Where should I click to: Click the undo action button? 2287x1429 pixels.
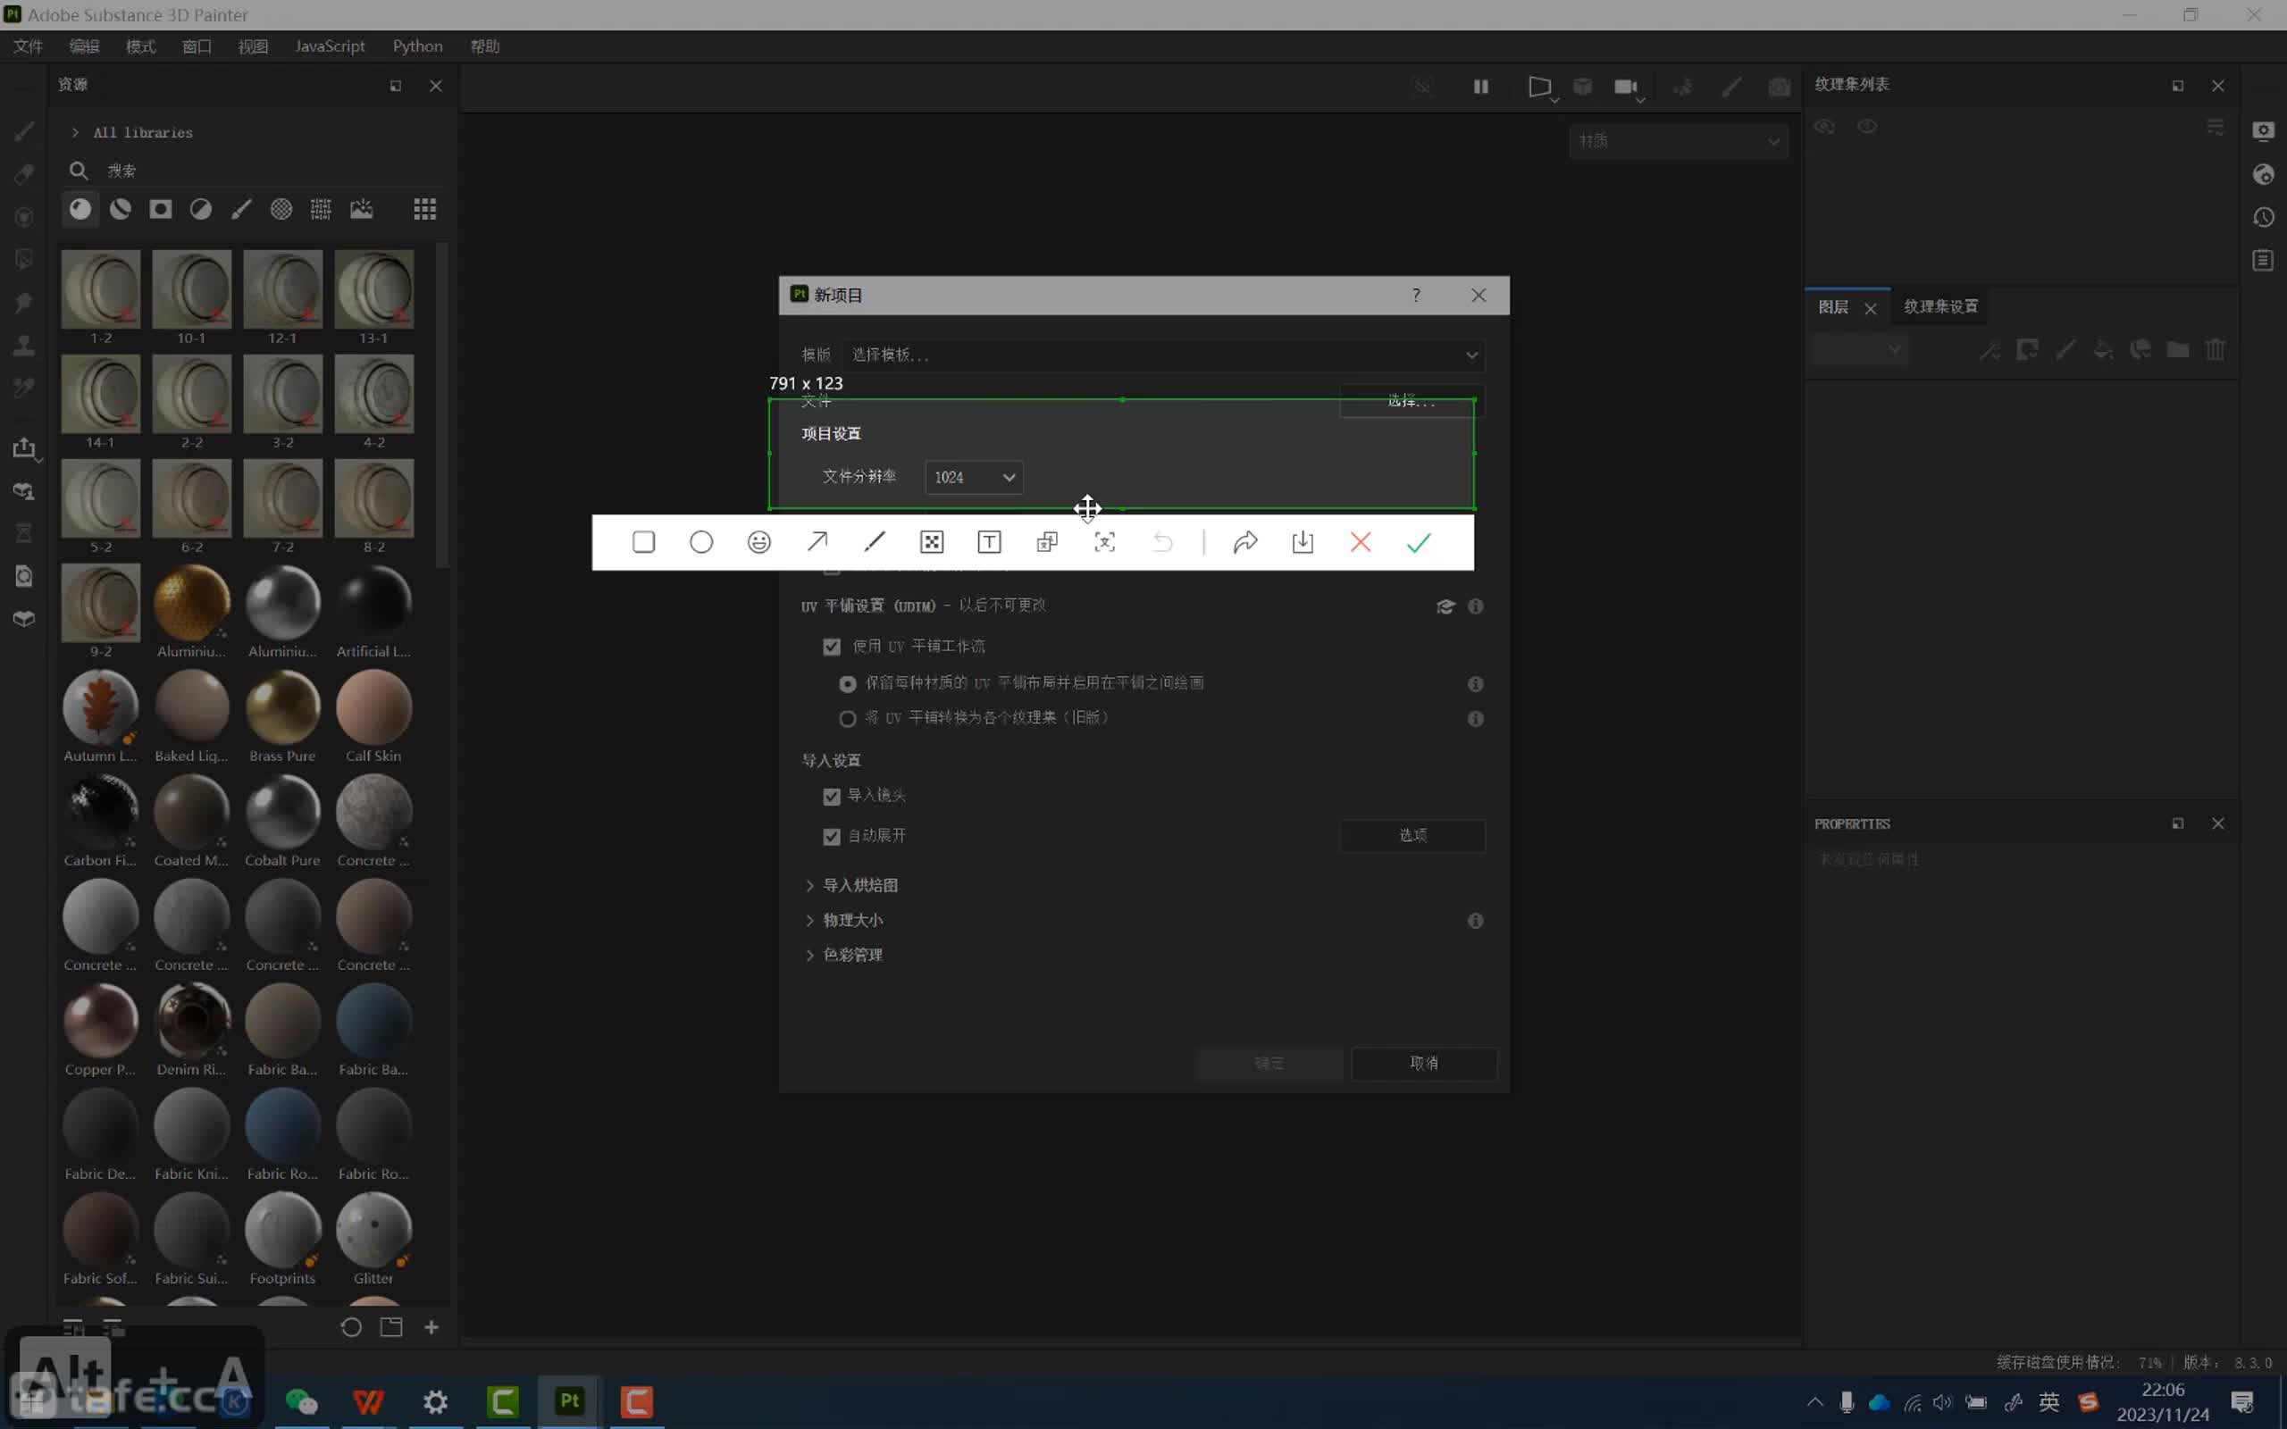1162,541
